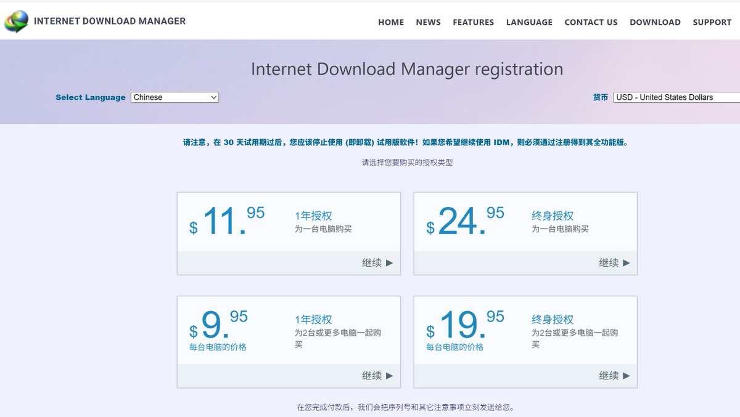Select the LANGUAGE navigation item

point(529,22)
